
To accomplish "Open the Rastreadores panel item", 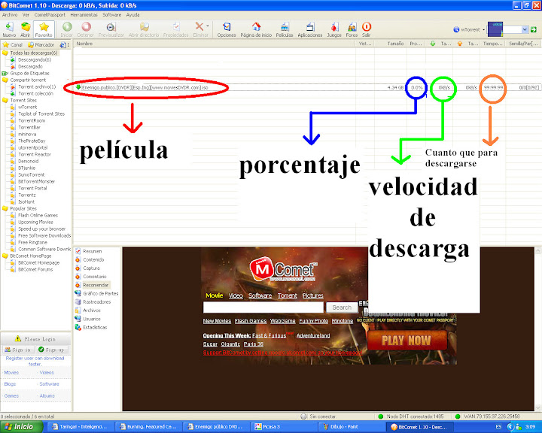I will 93,301.
